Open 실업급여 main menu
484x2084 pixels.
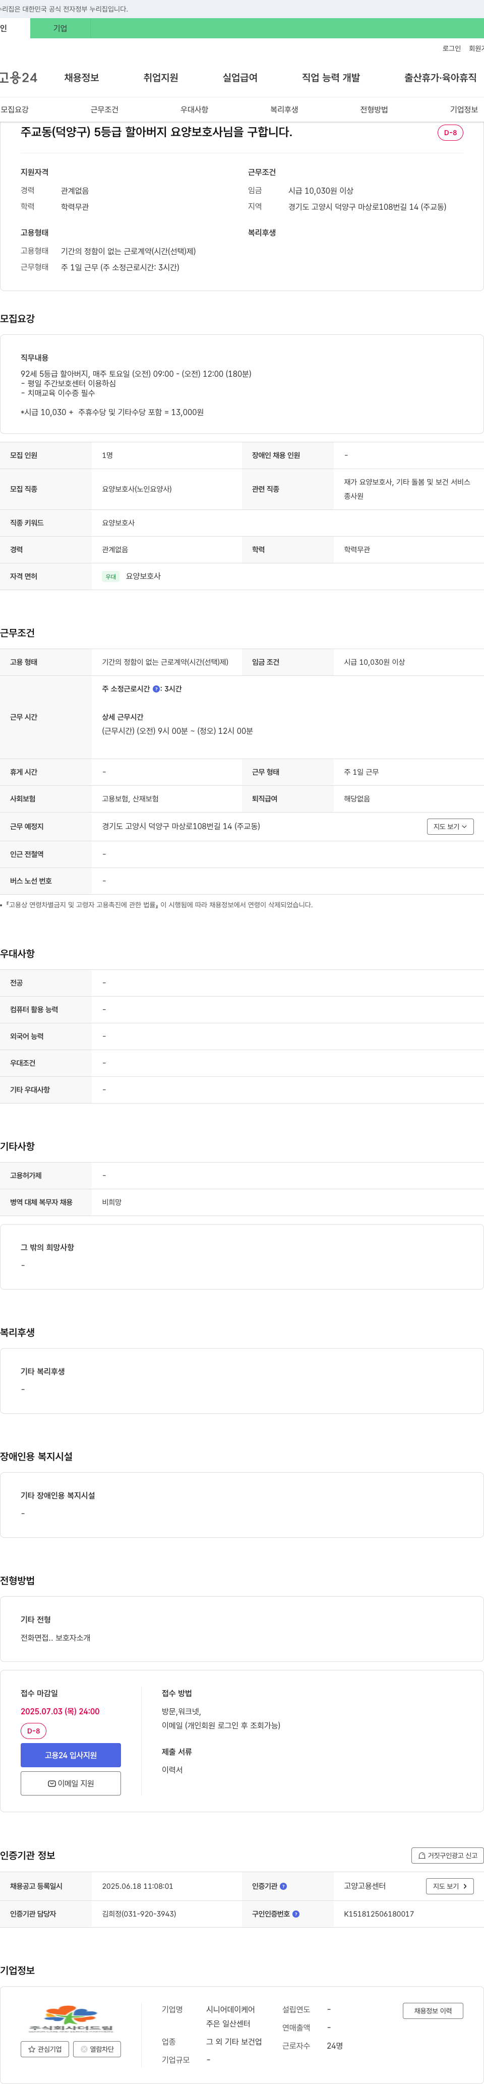click(x=240, y=78)
